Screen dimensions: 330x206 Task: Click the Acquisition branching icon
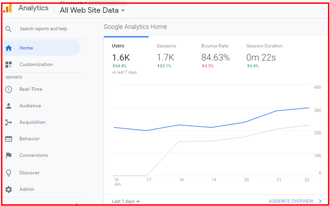(8, 122)
